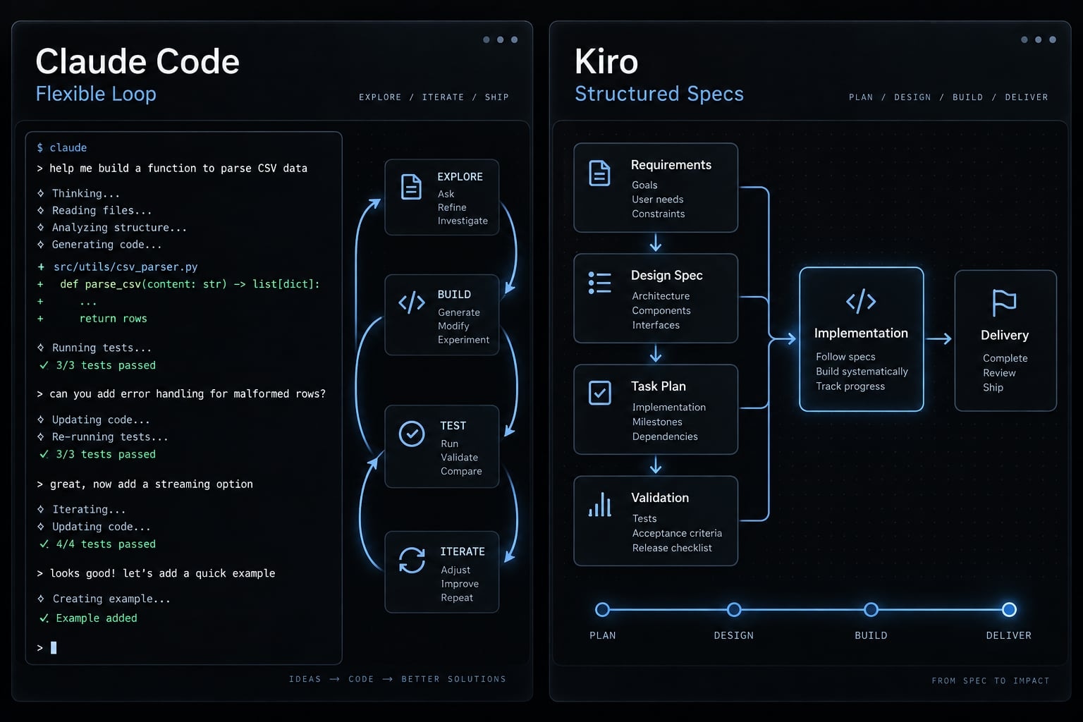
Task: Click 'Acceptance criteria' under Validation
Action: [x=677, y=533]
